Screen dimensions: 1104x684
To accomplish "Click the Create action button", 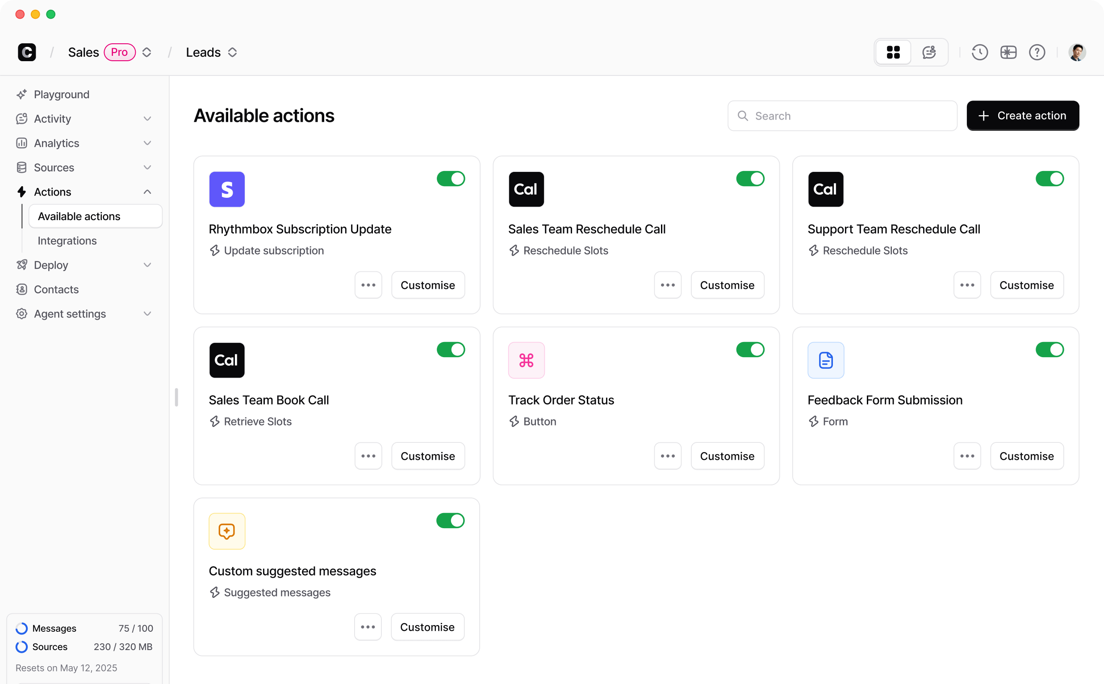I will coord(1022,115).
